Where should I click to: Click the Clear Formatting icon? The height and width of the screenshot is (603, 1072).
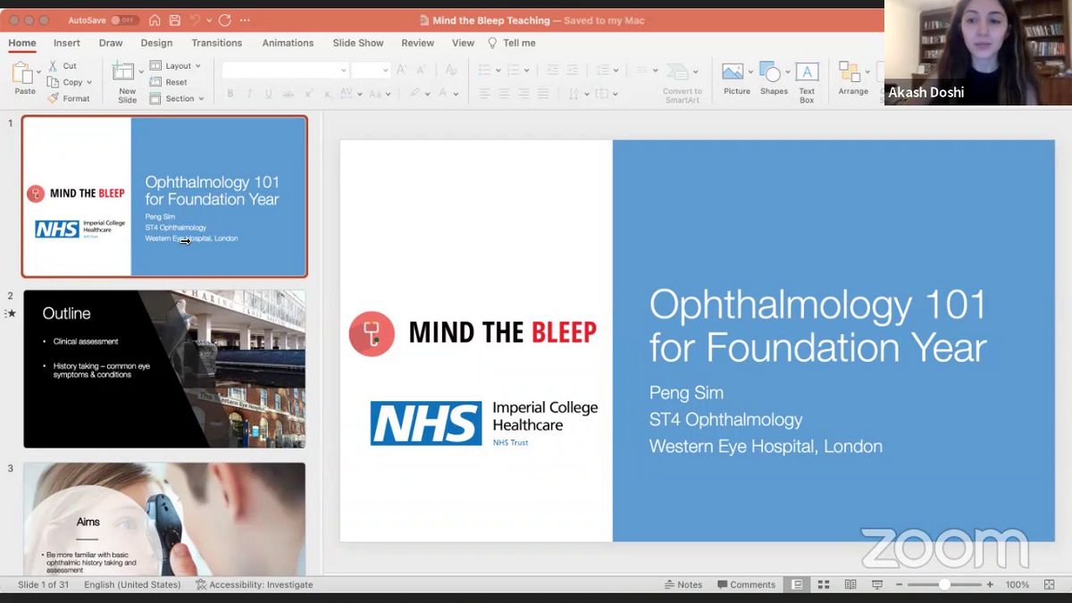tap(450, 70)
